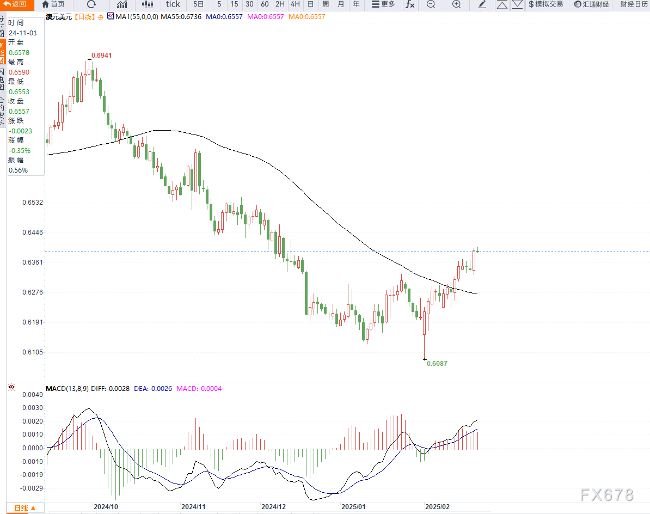Toggle the 4H timeframe

(295, 4)
